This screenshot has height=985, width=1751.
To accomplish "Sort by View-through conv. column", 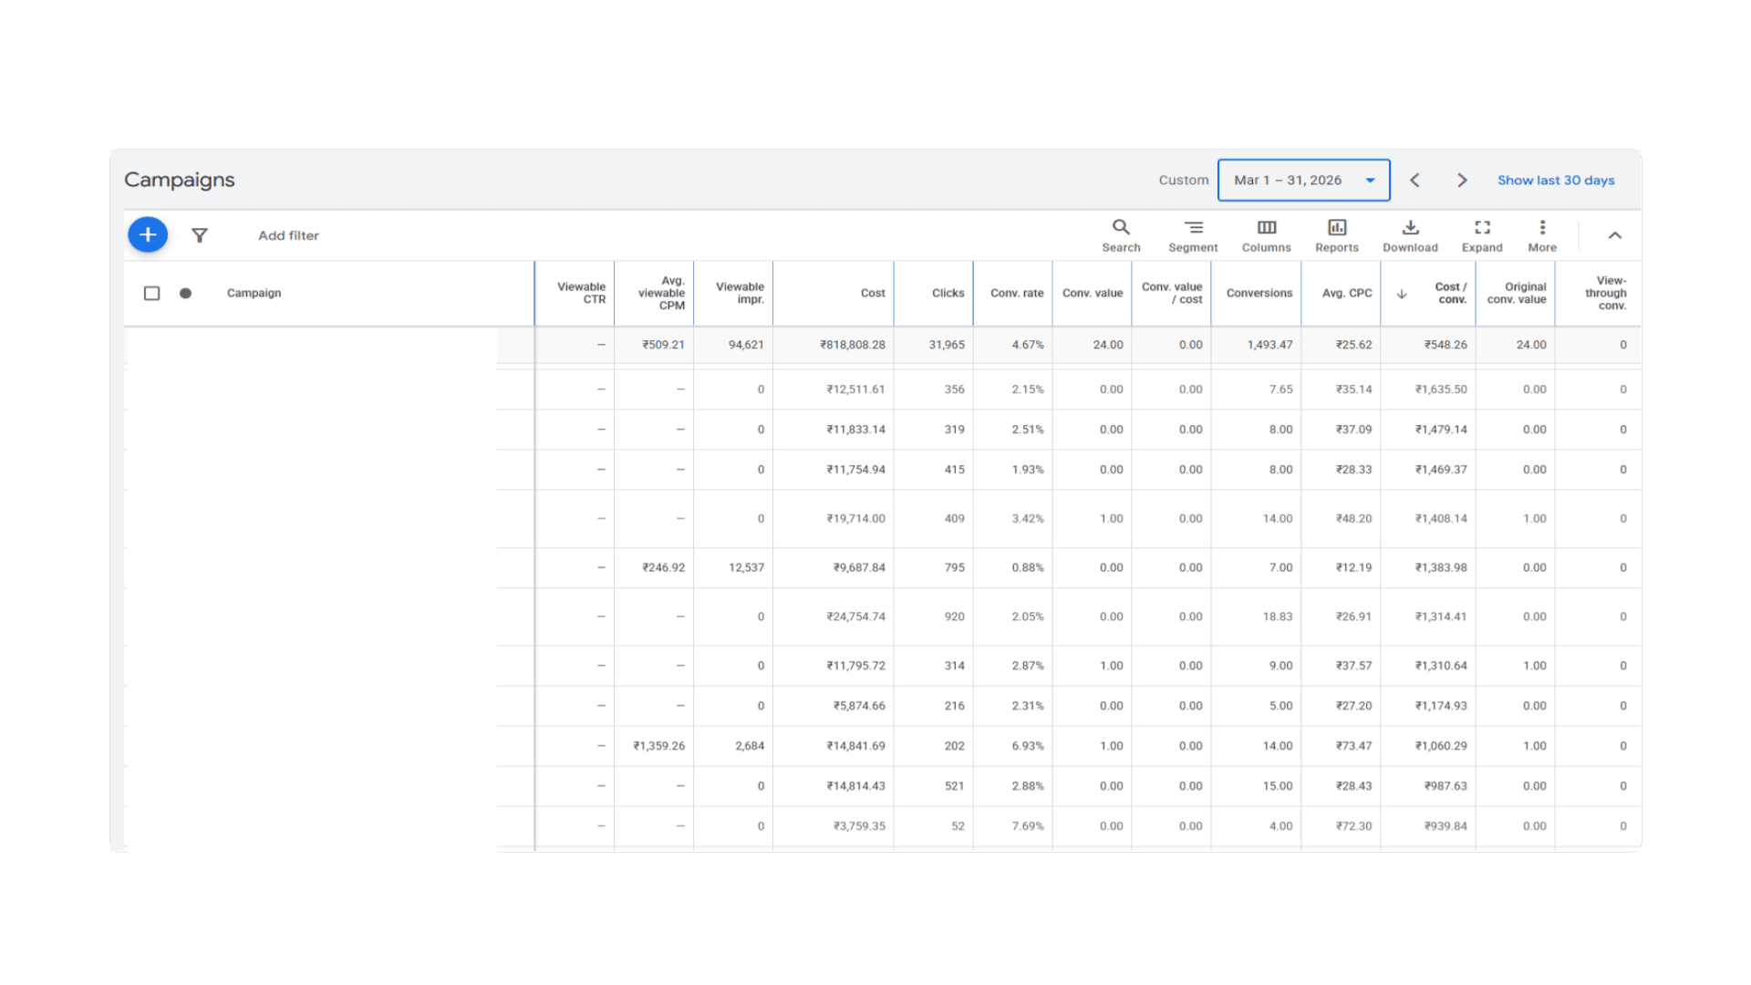I will point(1605,294).
